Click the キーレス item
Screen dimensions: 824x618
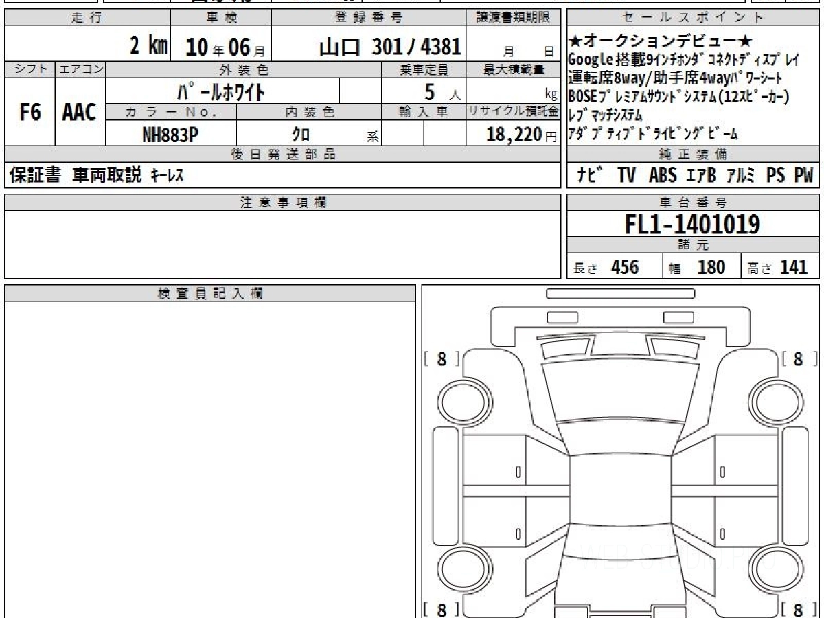[167, 176]
